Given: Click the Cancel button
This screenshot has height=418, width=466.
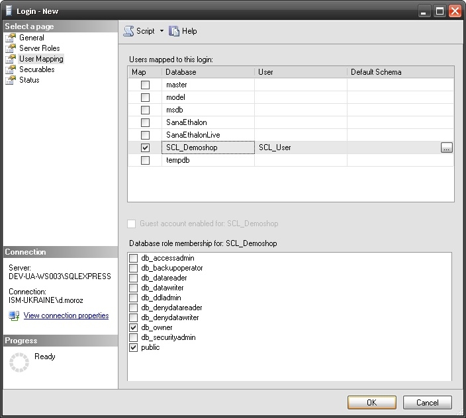Looking at the screenshot, I should tap(428, 403).
